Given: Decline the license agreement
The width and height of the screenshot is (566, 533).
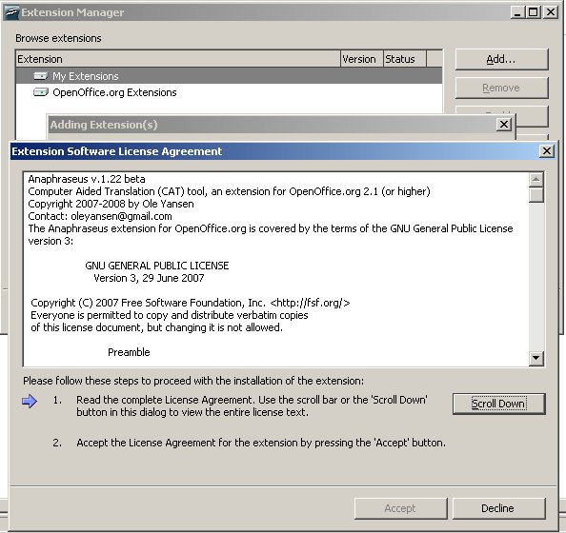Looking at the screenshot, I should point(499,508).
